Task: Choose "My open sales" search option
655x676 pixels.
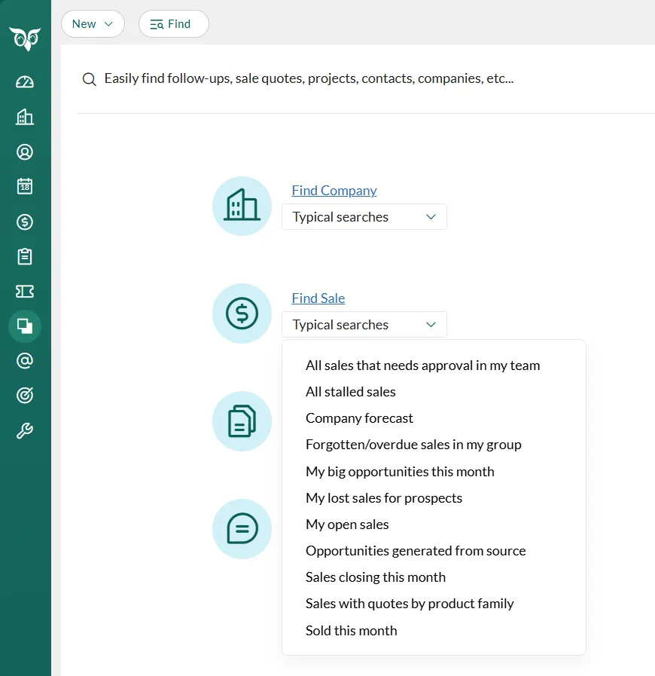Action: point(347,525)
